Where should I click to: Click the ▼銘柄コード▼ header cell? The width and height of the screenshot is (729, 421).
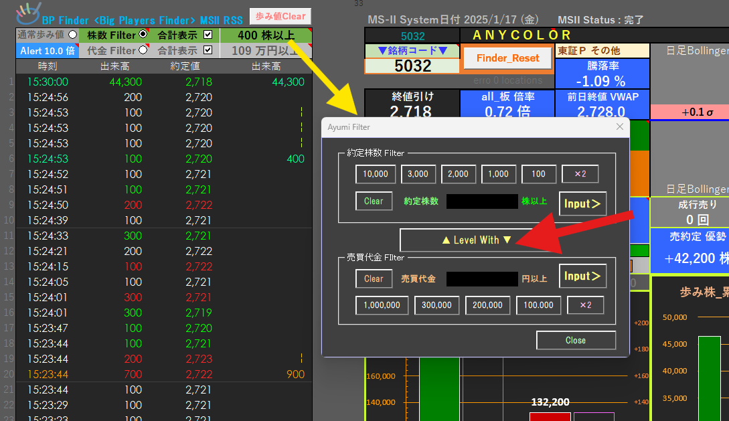pos(412,50)
